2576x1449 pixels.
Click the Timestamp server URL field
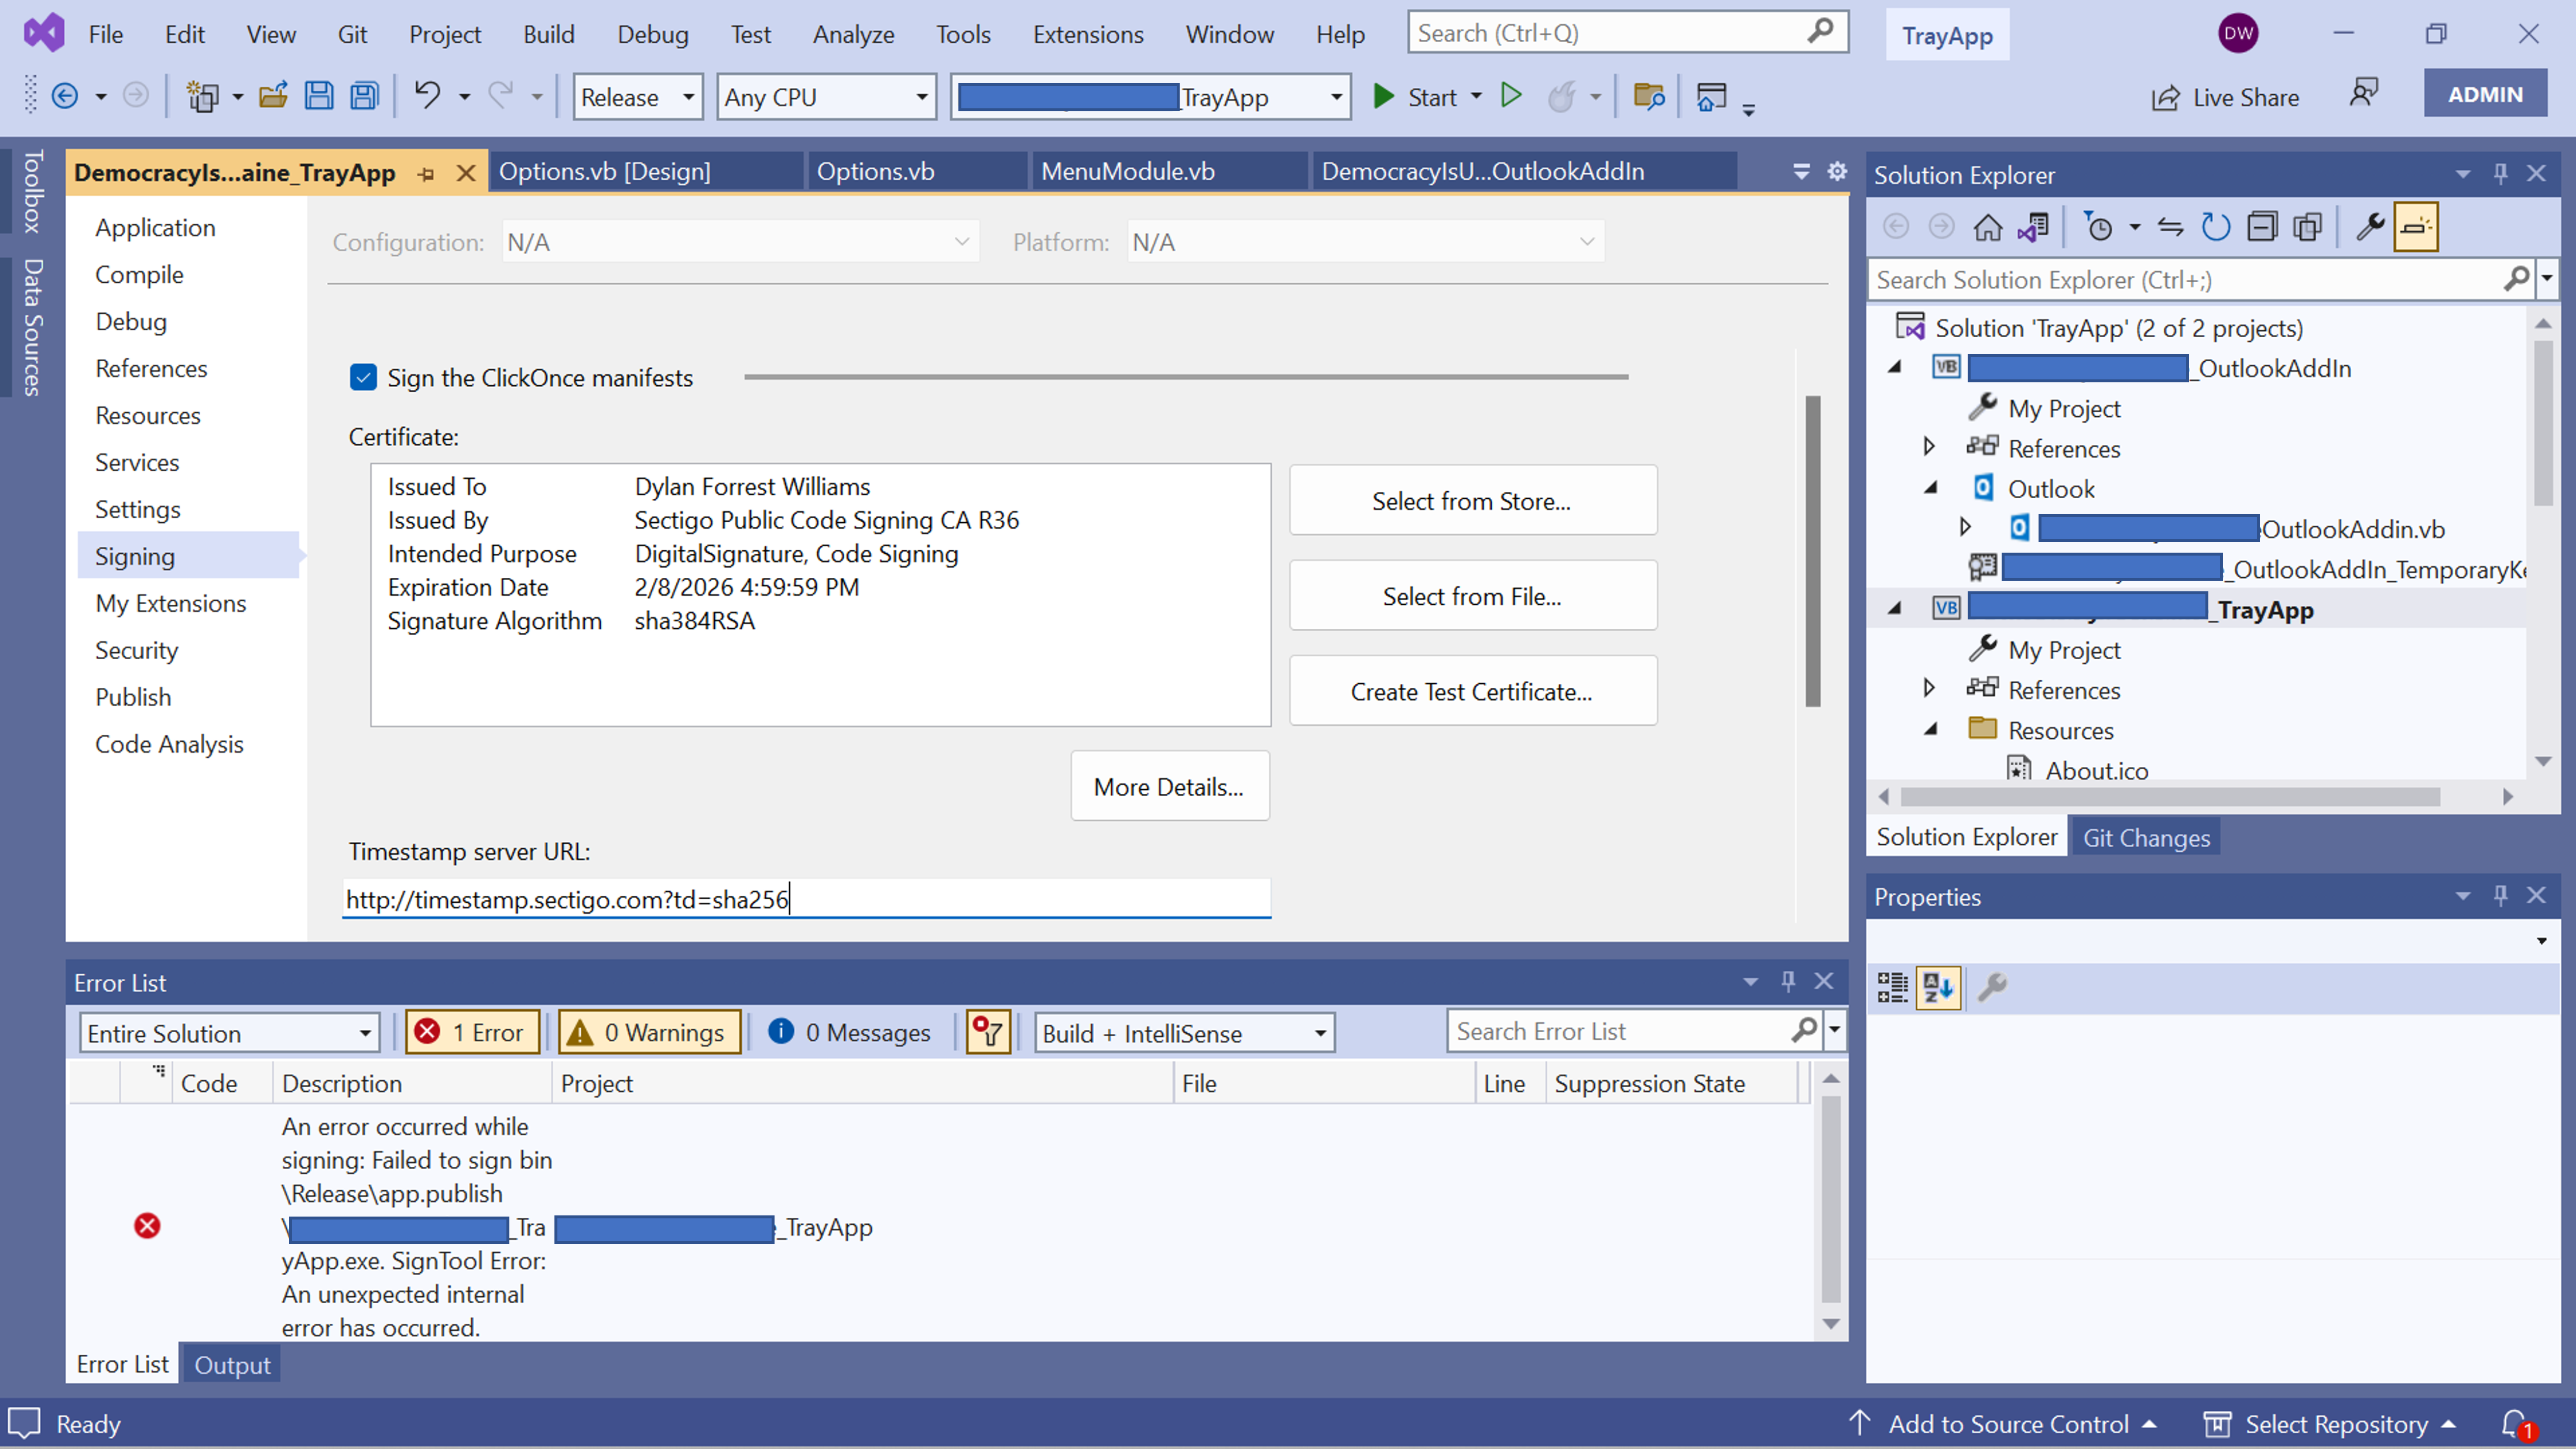(x=806, y=899)
